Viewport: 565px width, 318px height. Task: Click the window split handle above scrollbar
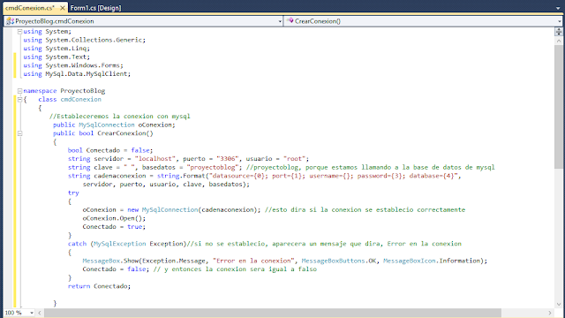559,32
